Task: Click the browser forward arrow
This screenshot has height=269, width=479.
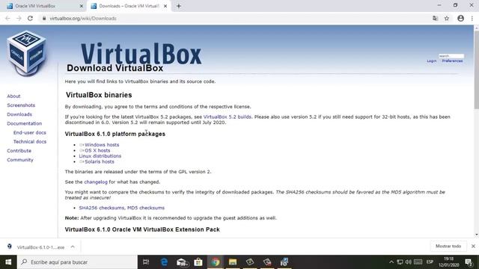Action: [x=19, y=18]
